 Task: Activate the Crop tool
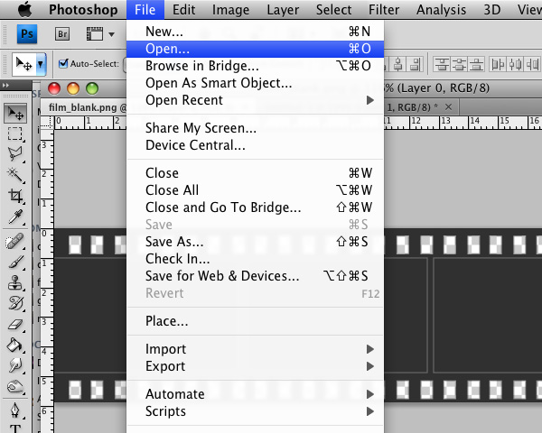15,196
